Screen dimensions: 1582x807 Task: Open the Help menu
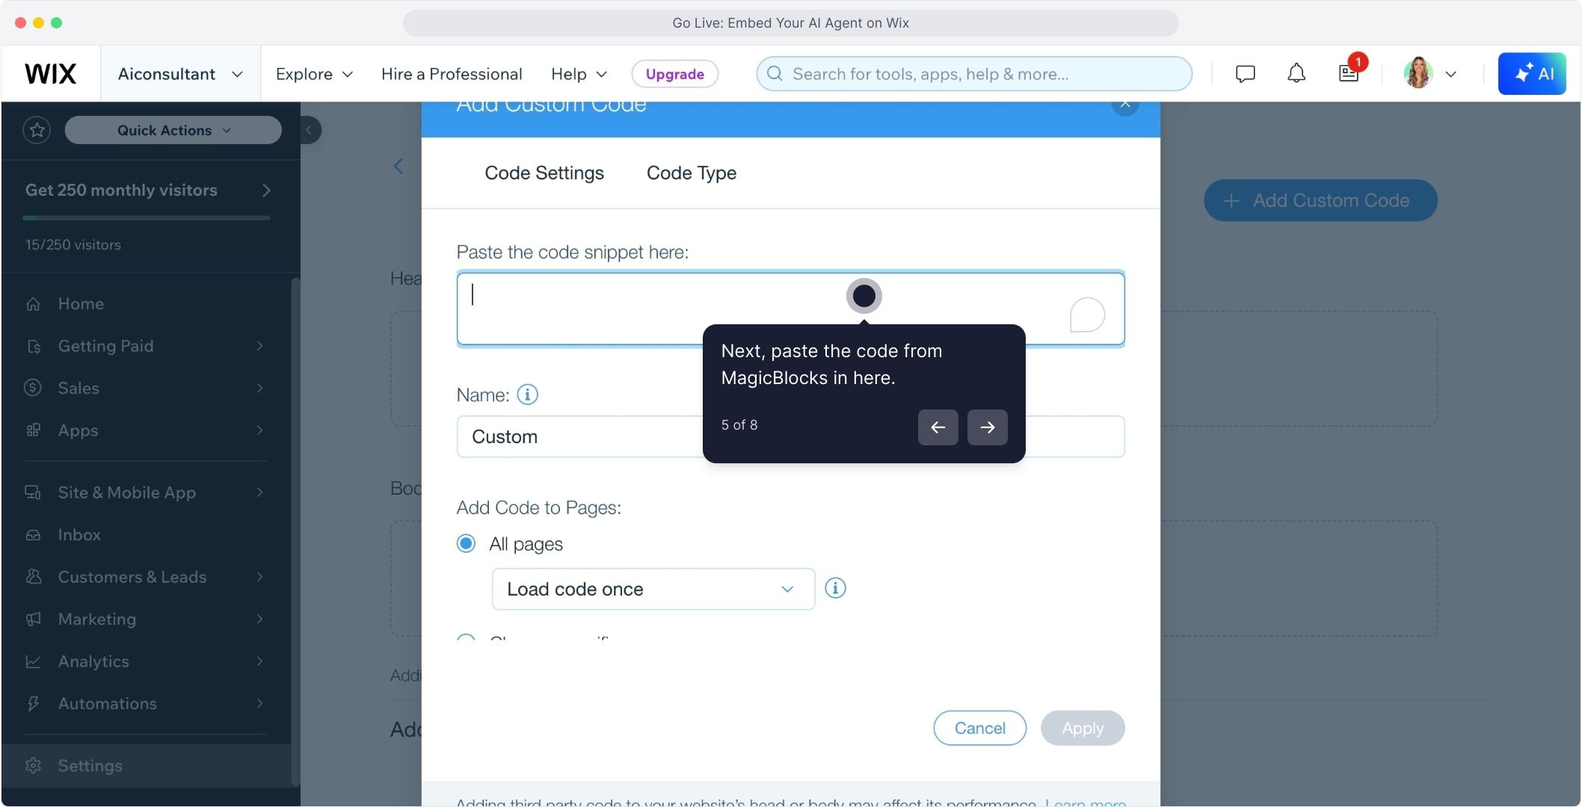(579, 74)
